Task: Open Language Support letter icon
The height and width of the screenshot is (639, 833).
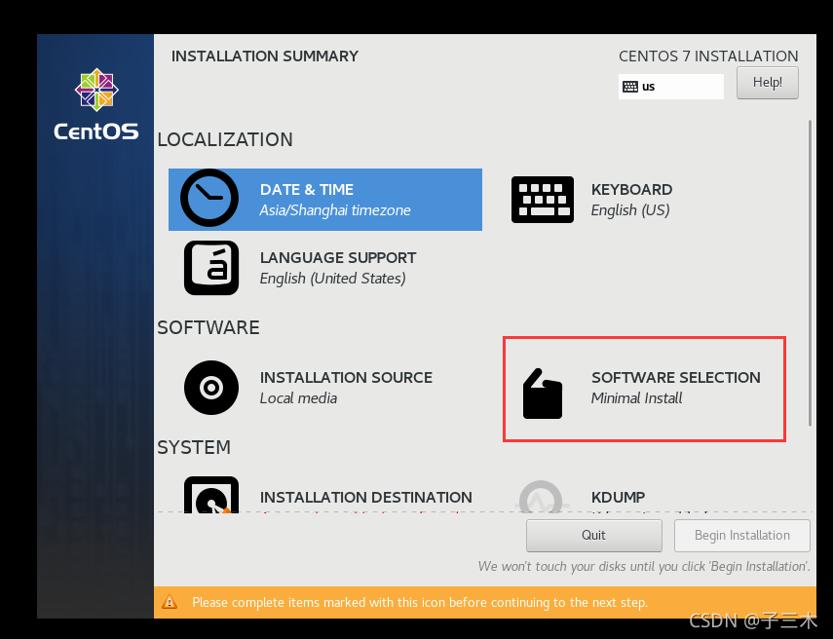Action: pyautogui.click(x=210, y=268)
